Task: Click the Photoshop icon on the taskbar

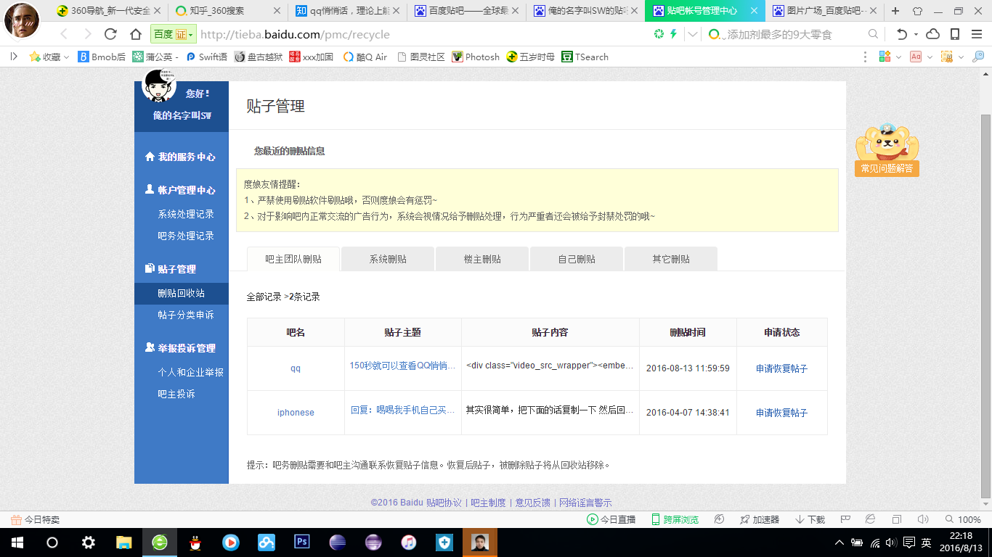Action: pyautogui.click(x=301, y=542)
